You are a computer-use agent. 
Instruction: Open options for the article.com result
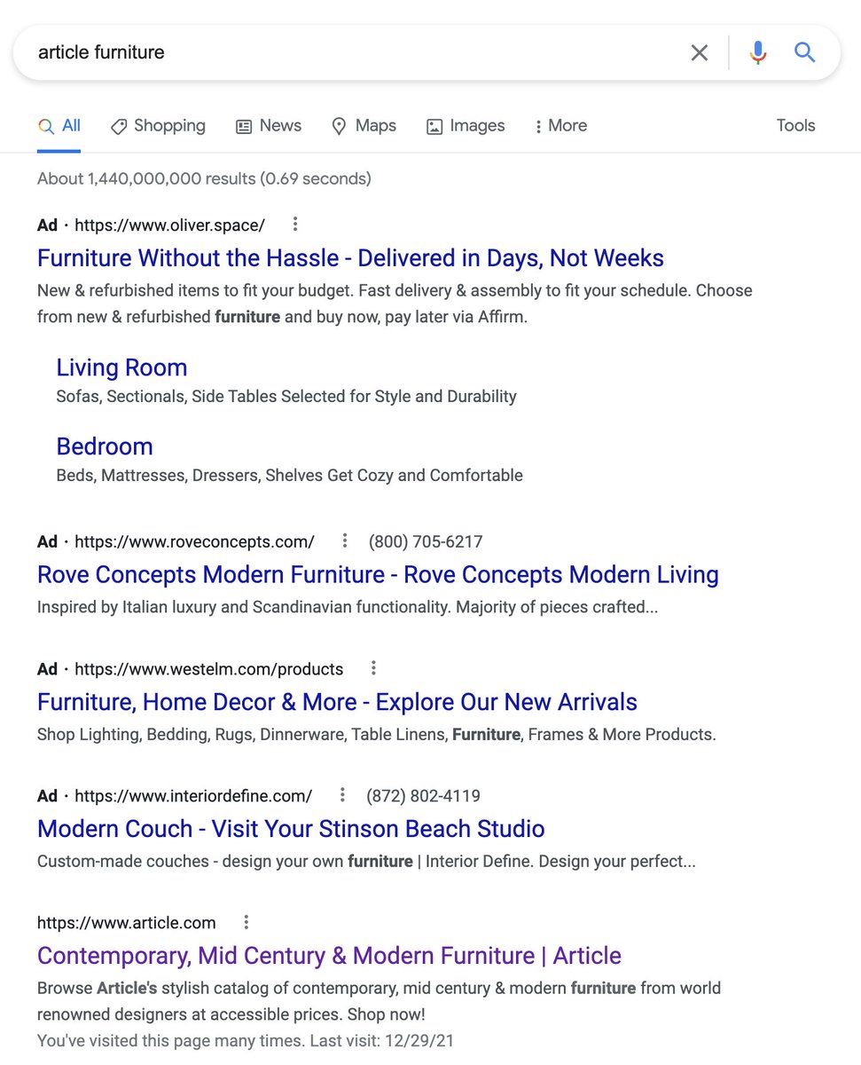(x=247, y=922)
